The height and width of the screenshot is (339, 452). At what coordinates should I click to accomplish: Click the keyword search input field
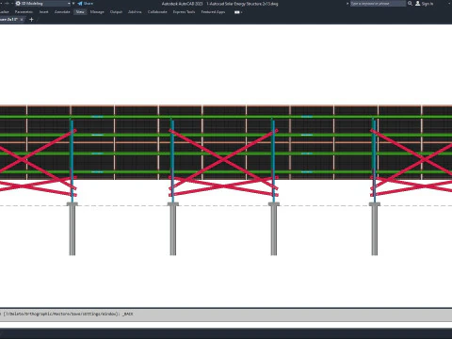[x=378, y=4]
